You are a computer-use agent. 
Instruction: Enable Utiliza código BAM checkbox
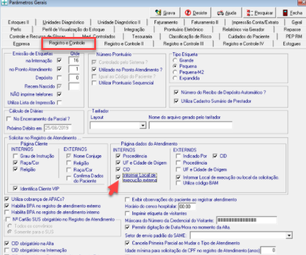(x=179, y=183)
